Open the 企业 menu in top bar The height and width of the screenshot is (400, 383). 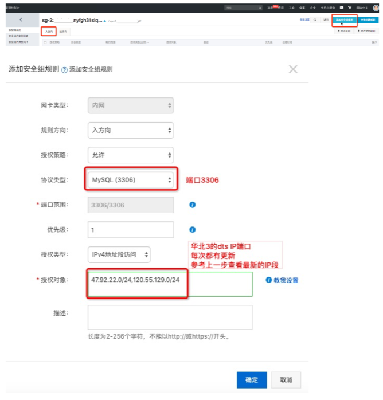click(x=313, y=7)
